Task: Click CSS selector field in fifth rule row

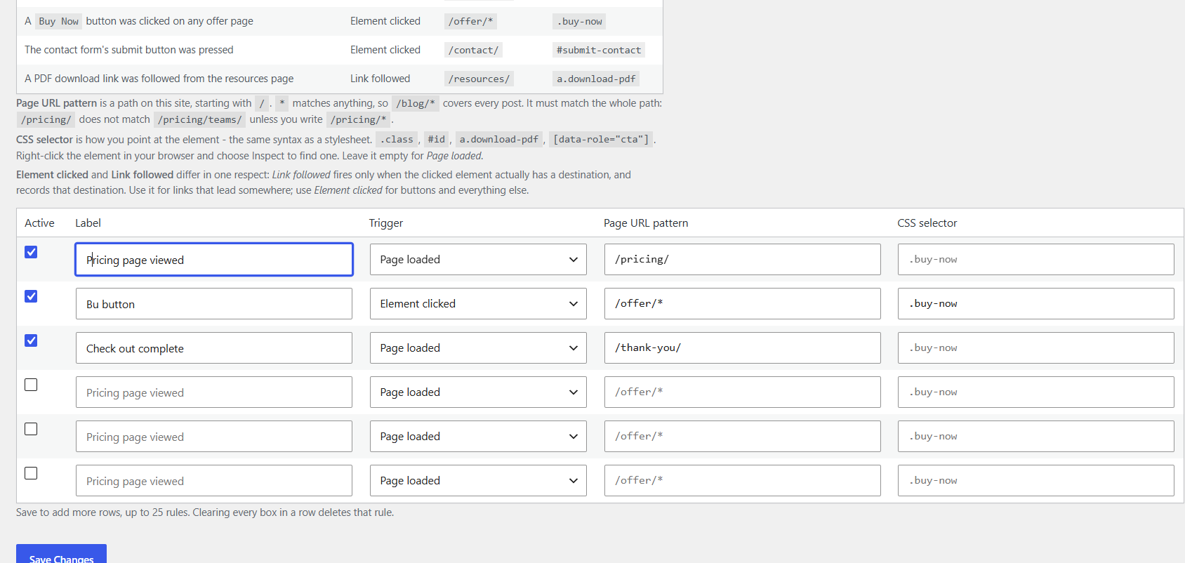Action: [1035, 437]
